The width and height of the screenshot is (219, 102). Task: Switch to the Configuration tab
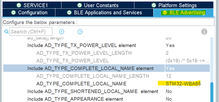coord(29,13)
